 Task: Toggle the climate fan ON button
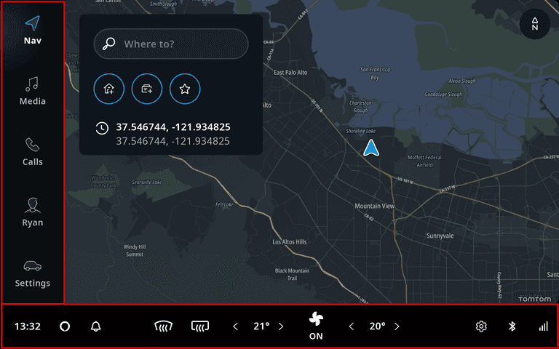tap(316, 326)
